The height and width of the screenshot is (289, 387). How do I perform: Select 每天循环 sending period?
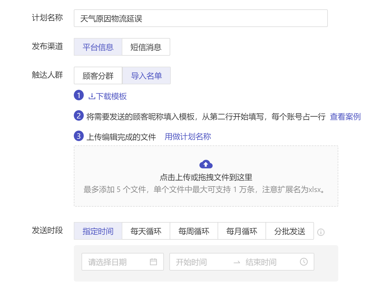[x=146, y=231]
